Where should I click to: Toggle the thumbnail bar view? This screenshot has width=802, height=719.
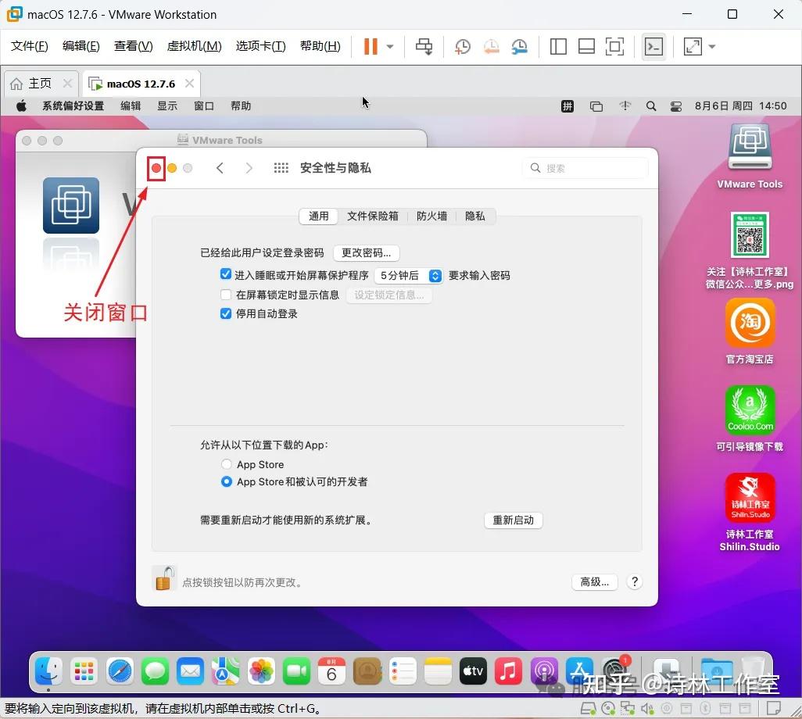click(586, 47)
